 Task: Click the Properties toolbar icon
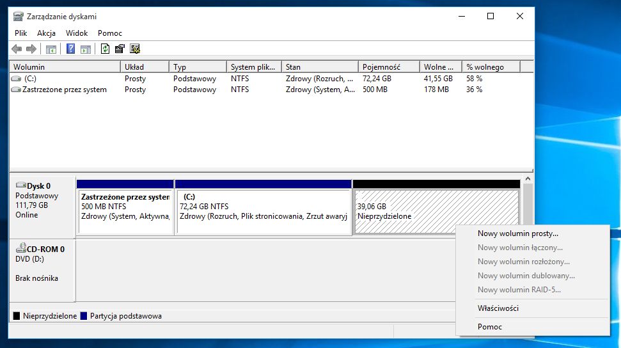click(x=120, y=49)
